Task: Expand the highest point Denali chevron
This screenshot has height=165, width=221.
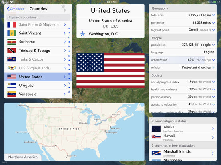Action: pos(213,30)
